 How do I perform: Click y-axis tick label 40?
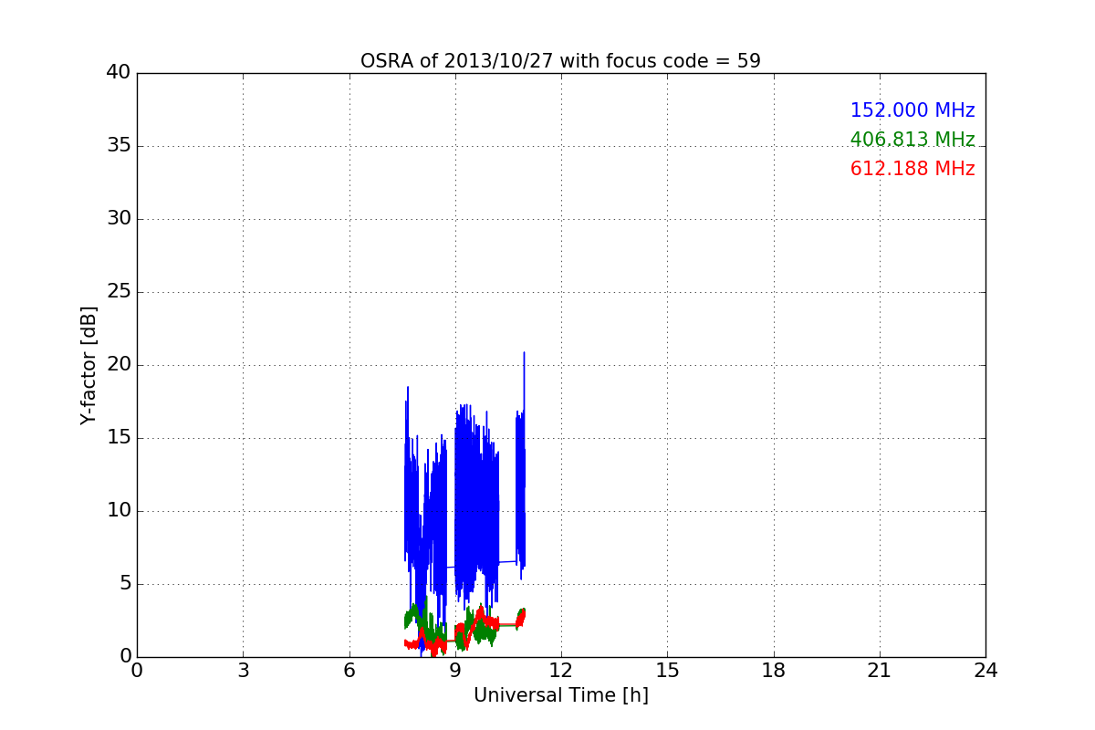(x=118, y=73)
